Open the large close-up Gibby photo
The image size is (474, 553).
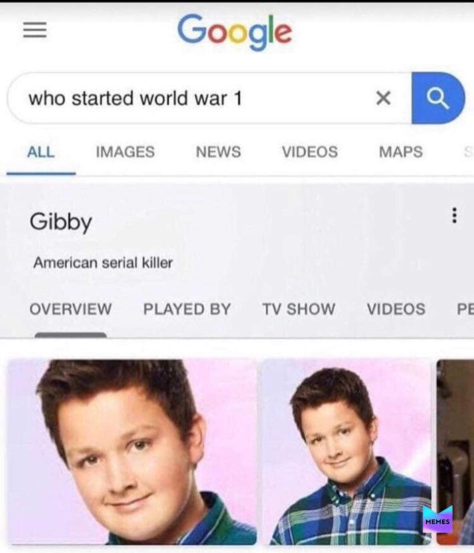pyautogui.click(x=132, y=452)
